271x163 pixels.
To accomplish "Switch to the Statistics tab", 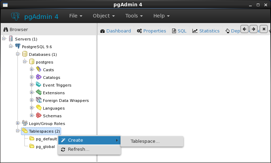I will [206, 31].
